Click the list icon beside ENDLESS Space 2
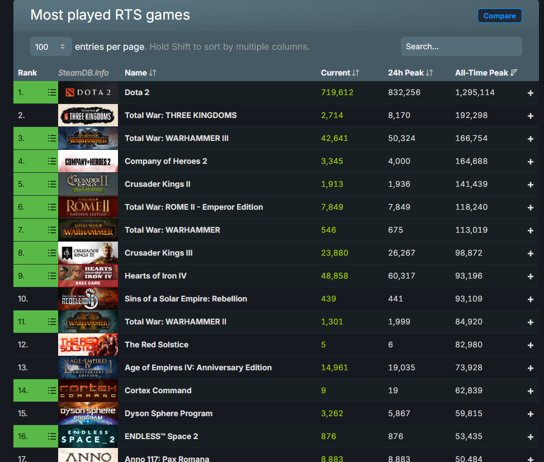544x462 pixels. [51, 436]
